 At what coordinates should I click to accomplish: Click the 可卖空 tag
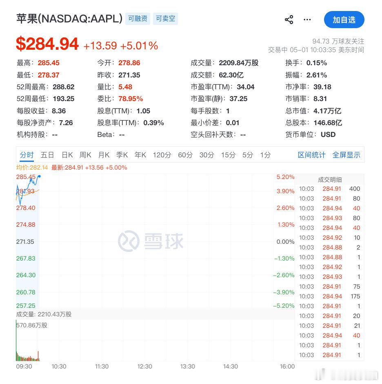pos(166,19)
